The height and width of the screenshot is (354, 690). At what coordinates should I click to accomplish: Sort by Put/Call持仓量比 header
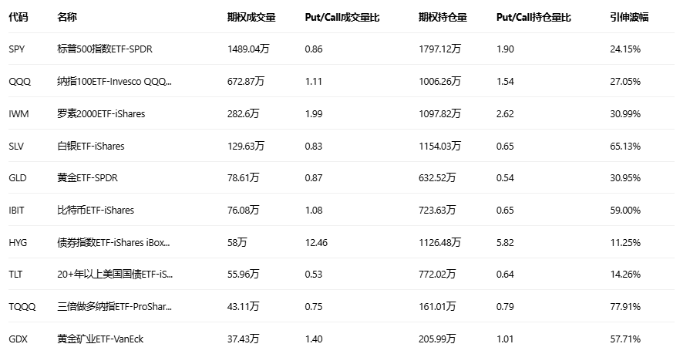533,17
